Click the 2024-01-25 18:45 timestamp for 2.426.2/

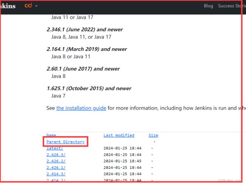click(122, 161)
